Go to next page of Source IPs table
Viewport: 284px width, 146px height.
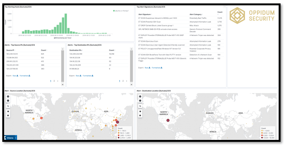click(x=58, y=81)
